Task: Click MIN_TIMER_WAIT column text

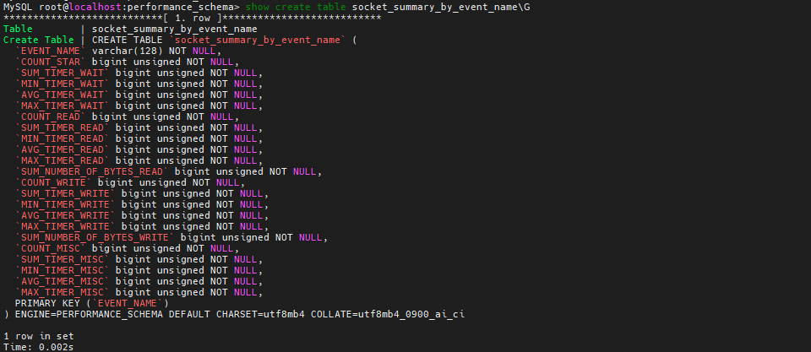Action: coord(63,84)
